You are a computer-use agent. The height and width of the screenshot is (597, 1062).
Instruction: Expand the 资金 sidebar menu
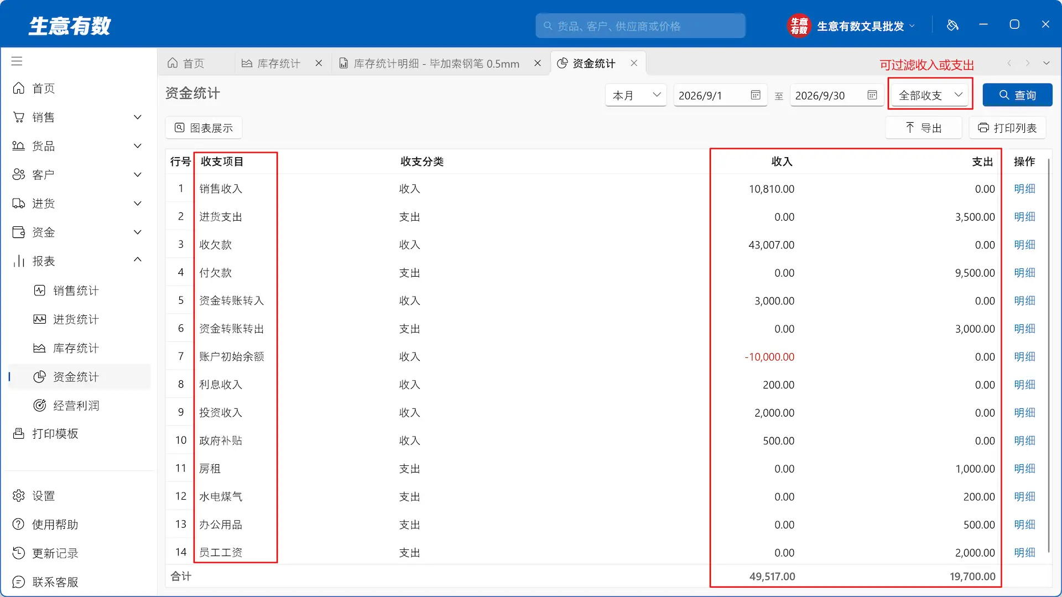pos(79,232)
